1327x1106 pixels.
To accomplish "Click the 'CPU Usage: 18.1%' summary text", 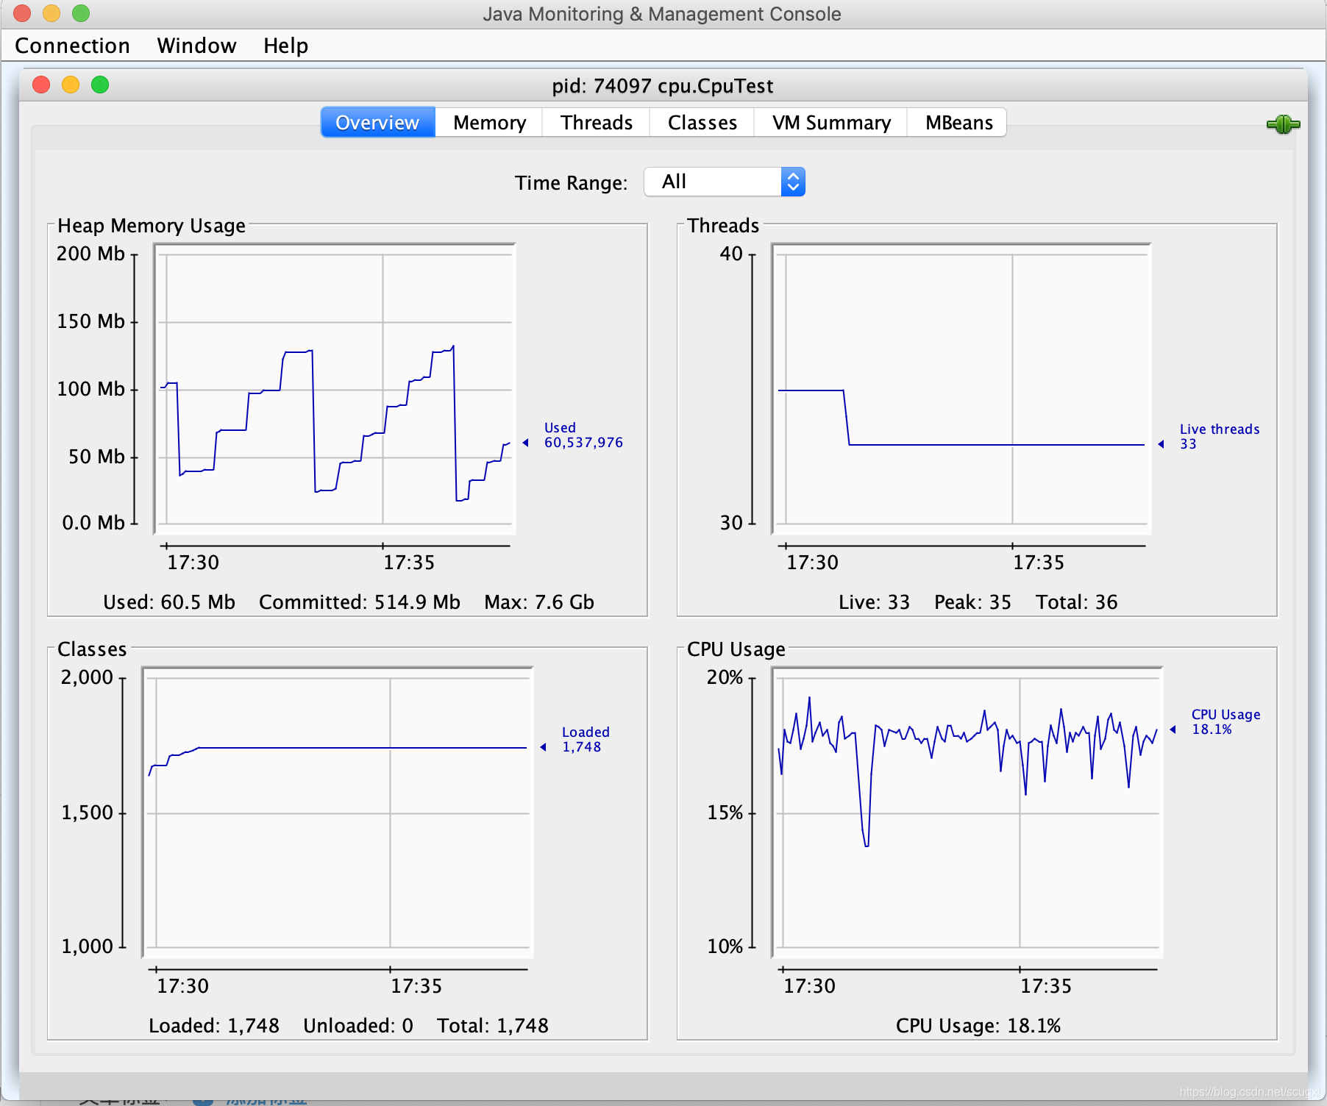I will [x=978, y=1026].
